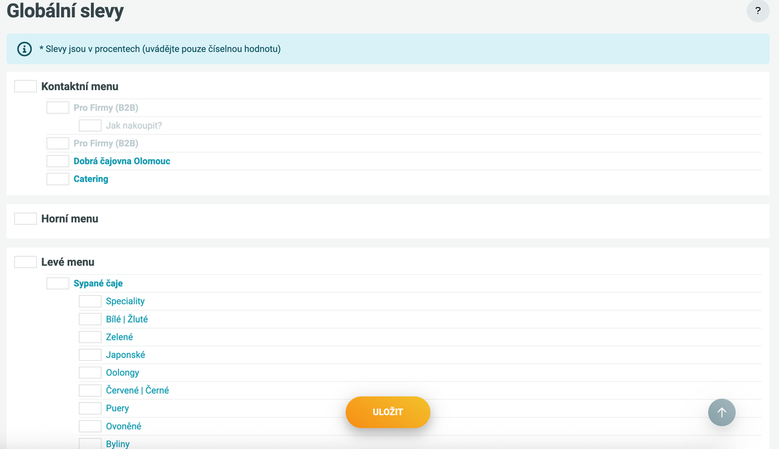Click the info icon in the notice
Image resolution: width=779 pixels, height=449 pixels.
coord(25,49)
